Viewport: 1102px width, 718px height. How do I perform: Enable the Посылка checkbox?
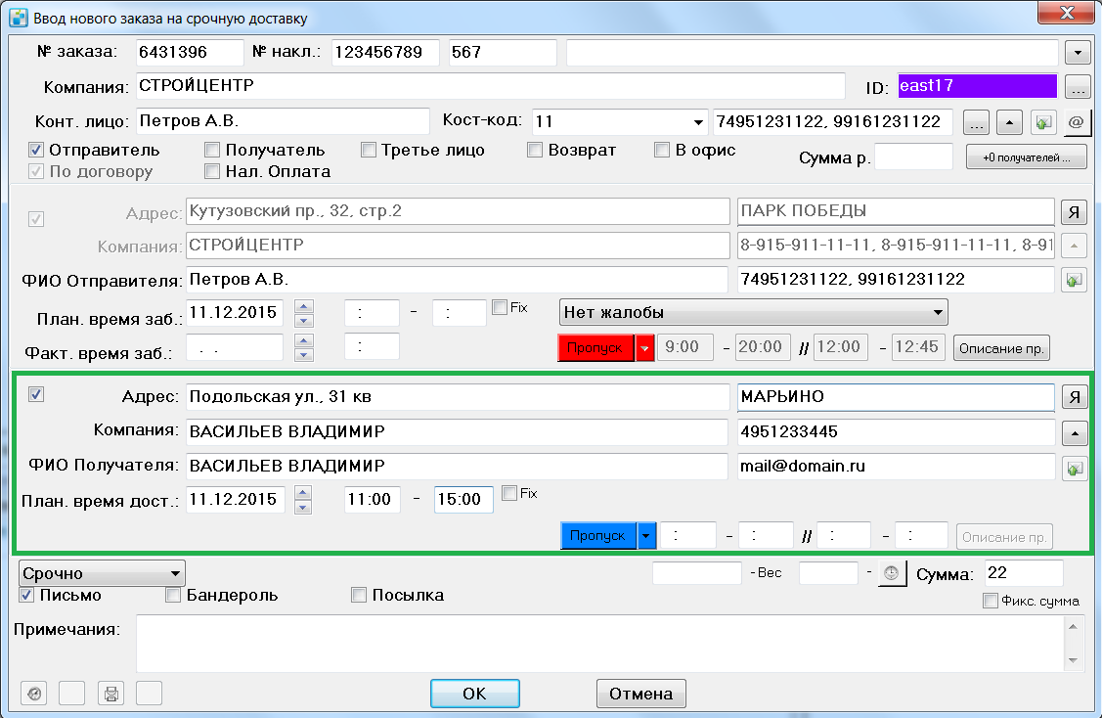[x=359, y=595]
